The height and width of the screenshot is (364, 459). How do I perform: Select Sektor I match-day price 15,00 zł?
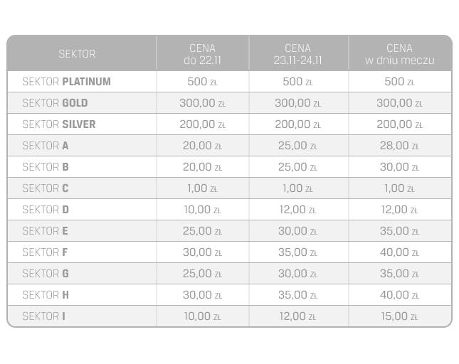click(x=399, y=316)
